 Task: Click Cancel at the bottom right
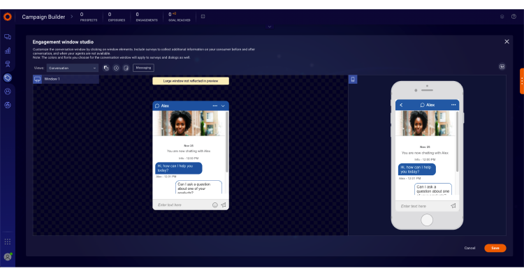(x=470, y=248)
